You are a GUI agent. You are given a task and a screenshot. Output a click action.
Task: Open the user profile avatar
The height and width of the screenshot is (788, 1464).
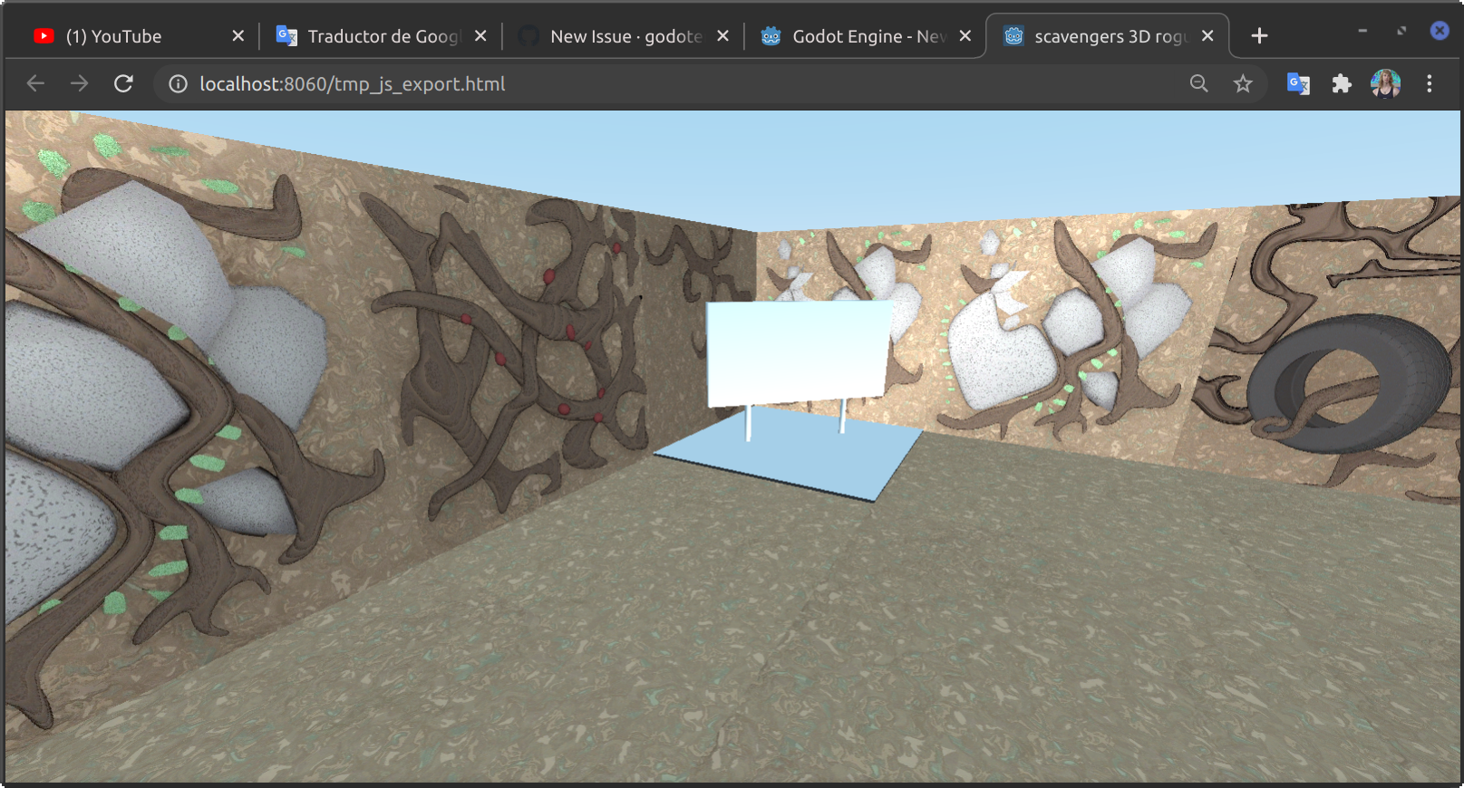[1385, 84]
